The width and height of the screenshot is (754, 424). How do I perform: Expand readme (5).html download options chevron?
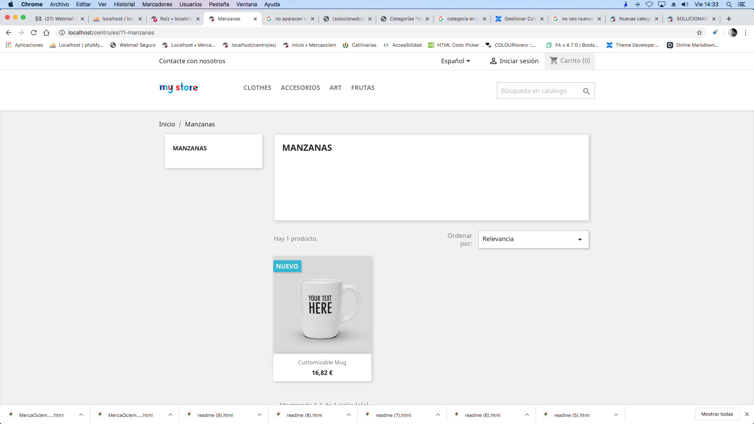[616, 415]
